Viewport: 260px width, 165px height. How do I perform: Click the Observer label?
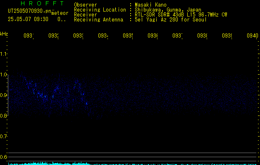(86, 5)
